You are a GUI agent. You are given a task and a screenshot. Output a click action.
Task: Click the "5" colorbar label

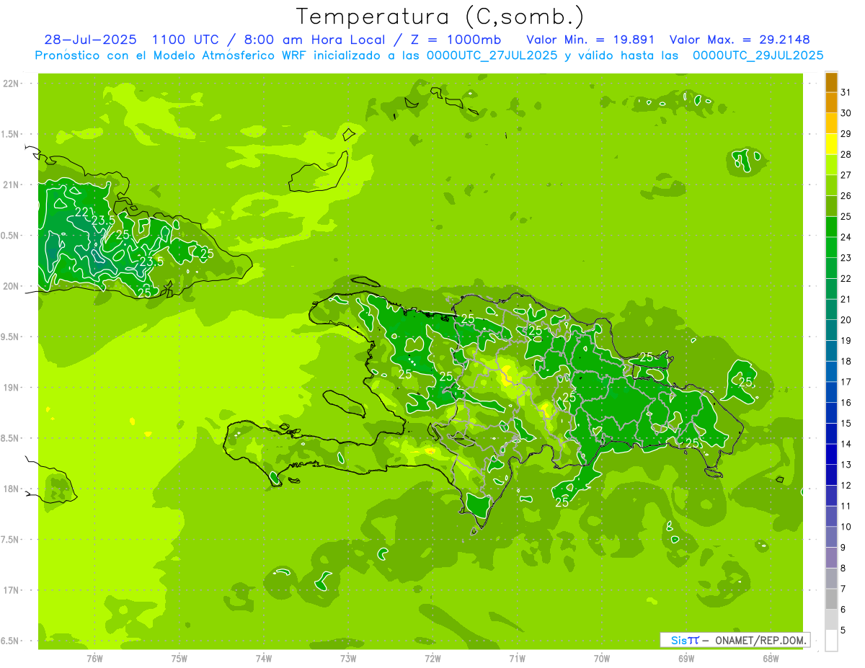point(843,631)
